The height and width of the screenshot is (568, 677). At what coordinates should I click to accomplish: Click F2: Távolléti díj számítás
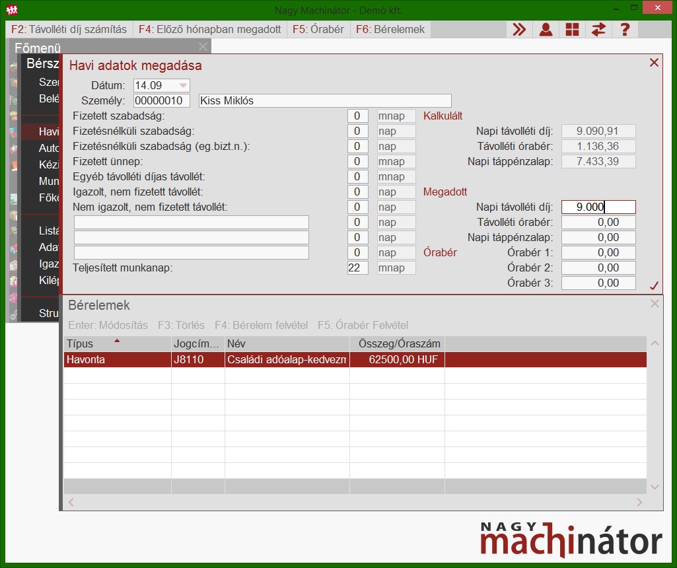69,29
